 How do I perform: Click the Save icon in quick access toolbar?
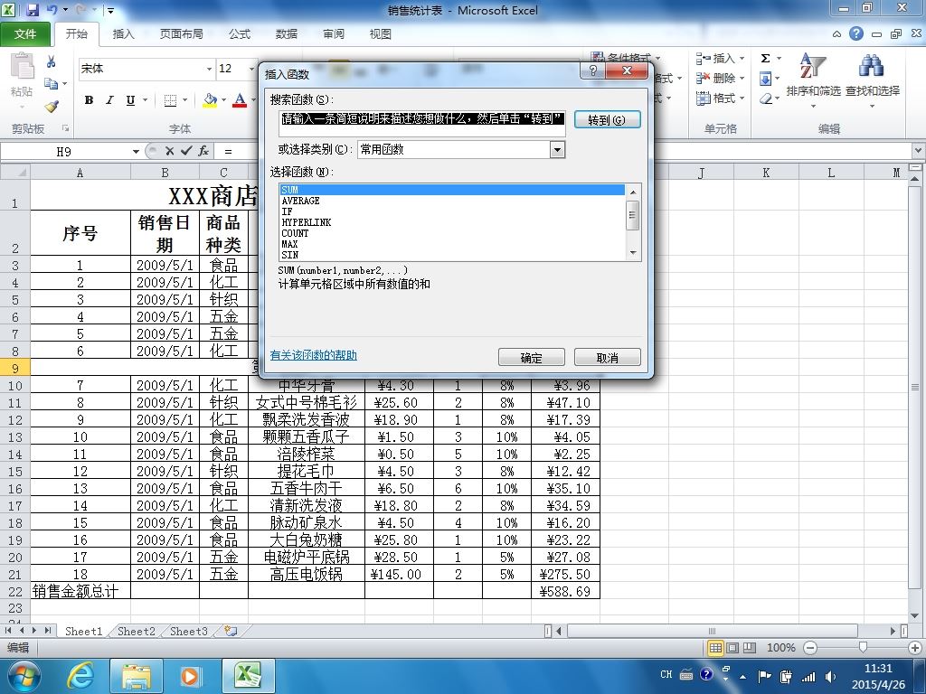tap(32, 10)
